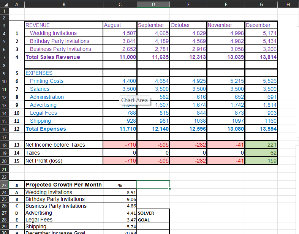
Task: Select column H header
Action: pos(288,4)
